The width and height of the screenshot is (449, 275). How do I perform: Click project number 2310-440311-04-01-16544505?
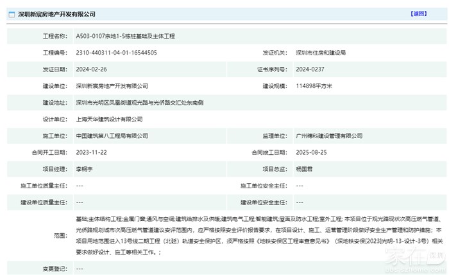coord(116,53)
